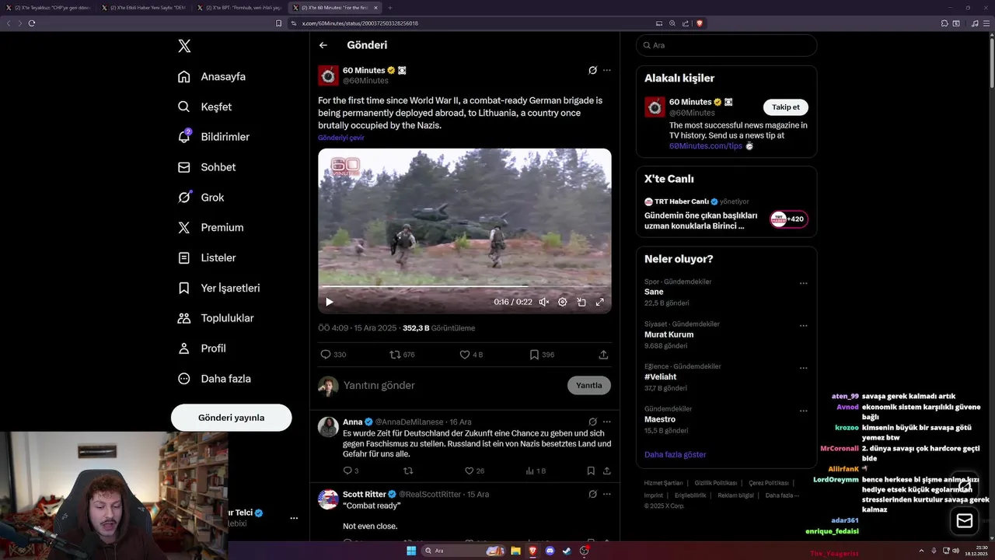Click Takip et follow button
Screen dimensions: 995x560
(x=785, y=107)
